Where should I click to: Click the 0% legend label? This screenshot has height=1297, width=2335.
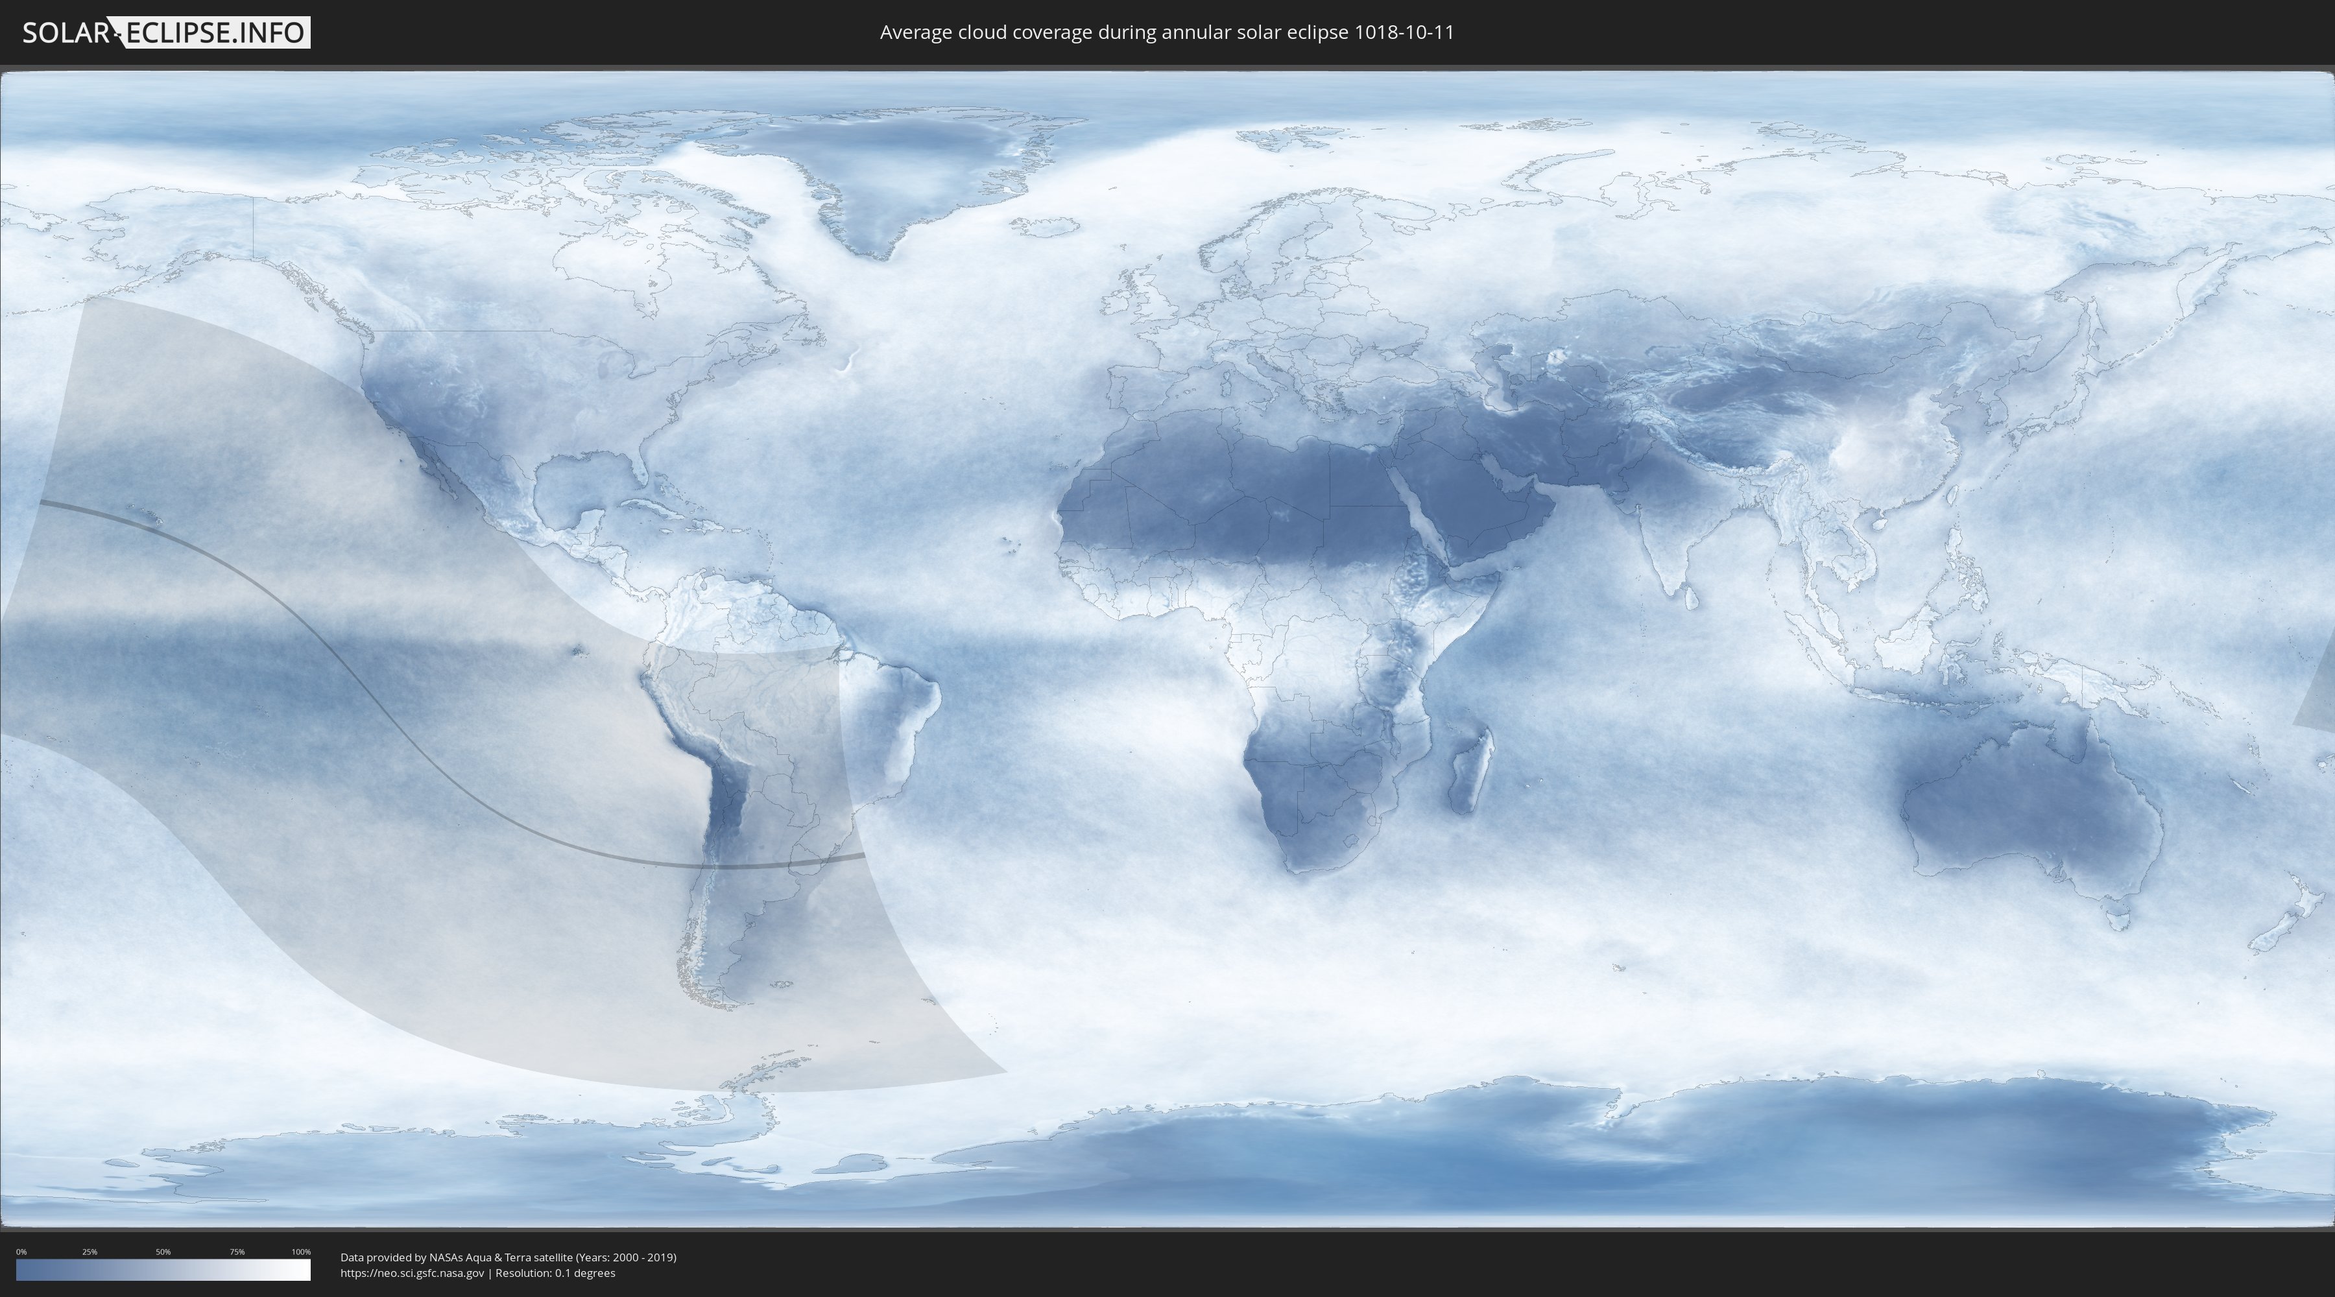21,1252
